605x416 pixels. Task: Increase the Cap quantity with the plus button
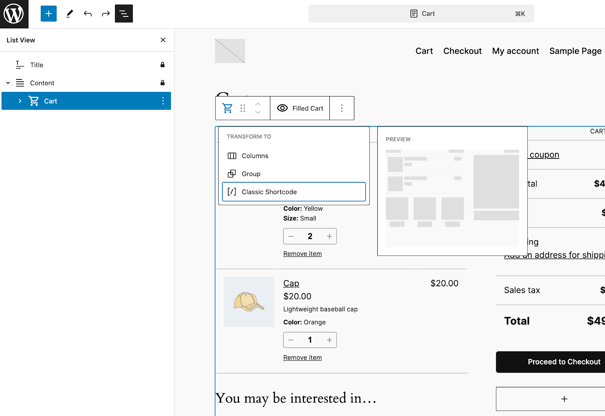click(x=329, y=340)
